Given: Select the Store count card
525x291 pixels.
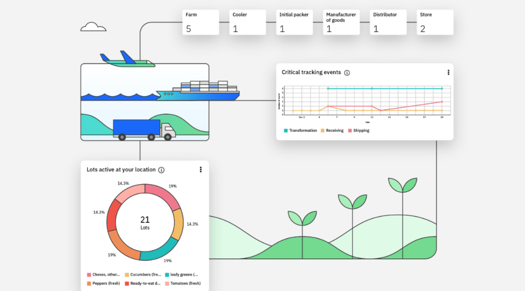Looking at the screenshot, I should point(435,22).
